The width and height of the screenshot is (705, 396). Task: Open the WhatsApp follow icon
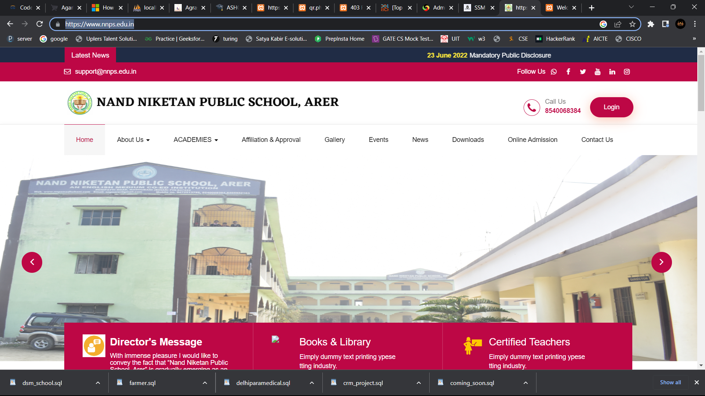[554, 72]
